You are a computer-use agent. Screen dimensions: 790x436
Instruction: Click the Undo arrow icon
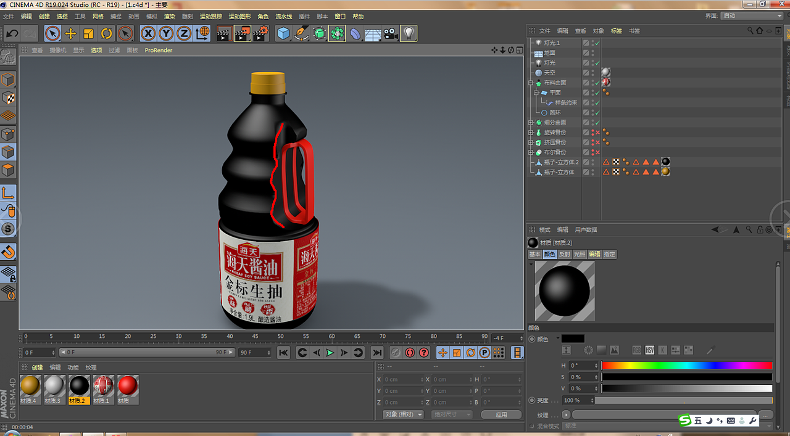12,33
